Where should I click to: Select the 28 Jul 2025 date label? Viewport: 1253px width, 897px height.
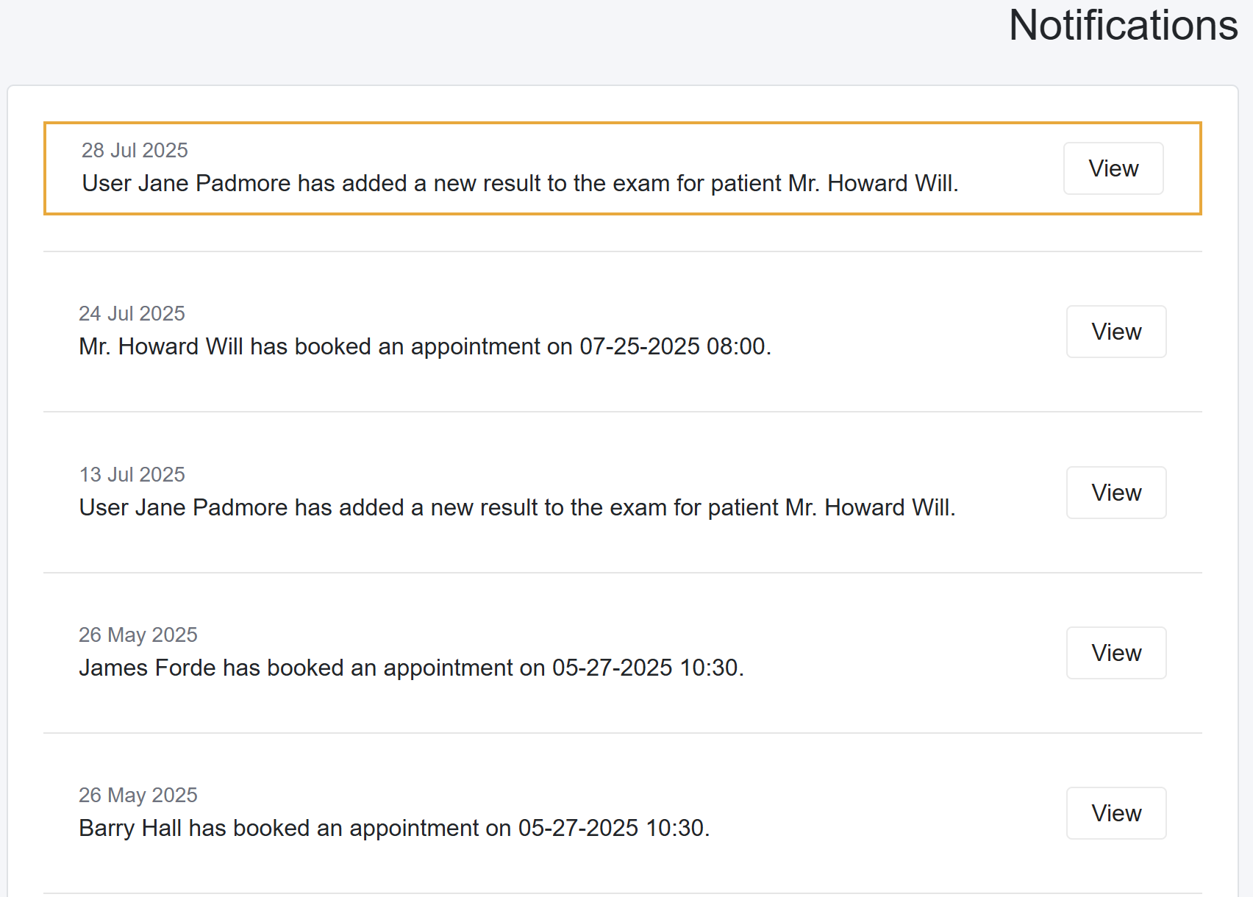coord(135,150)
